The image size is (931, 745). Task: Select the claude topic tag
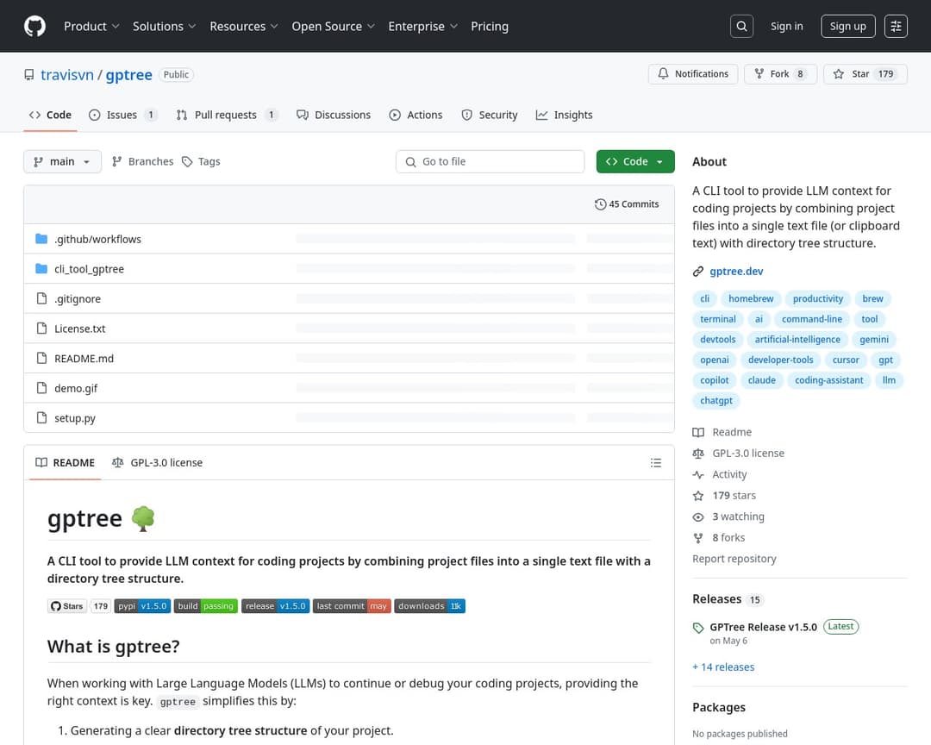[x=762, y=380]
